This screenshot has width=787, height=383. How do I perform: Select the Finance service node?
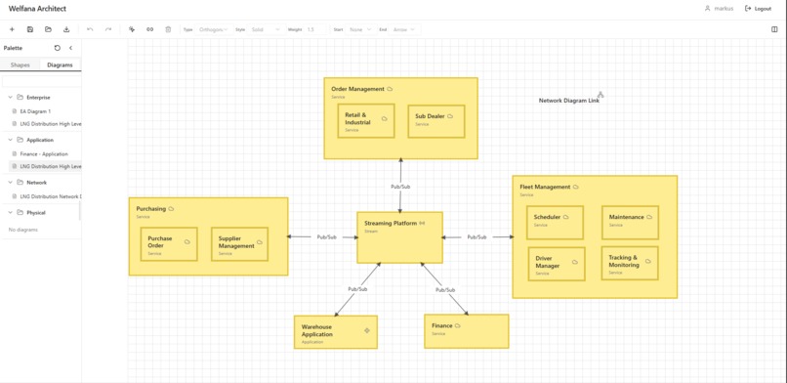(x=467, y=331)
